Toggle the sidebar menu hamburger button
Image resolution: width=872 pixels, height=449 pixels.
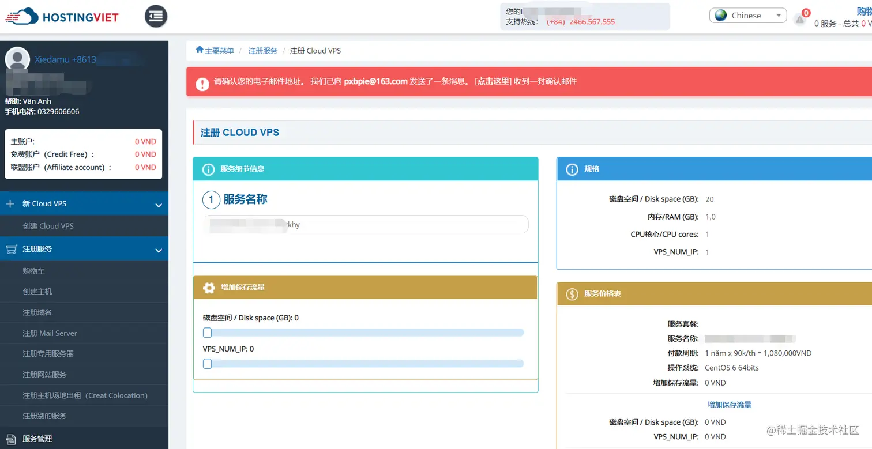156,16
